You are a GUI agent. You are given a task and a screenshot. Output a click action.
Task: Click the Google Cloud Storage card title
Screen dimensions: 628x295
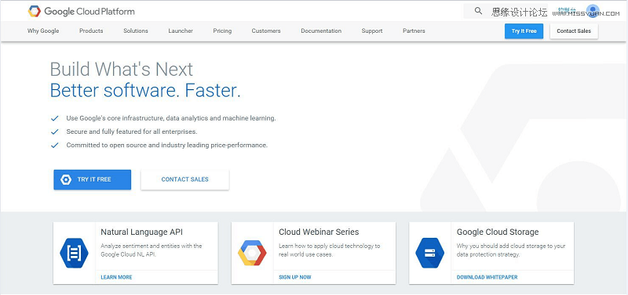coord(498,232)
